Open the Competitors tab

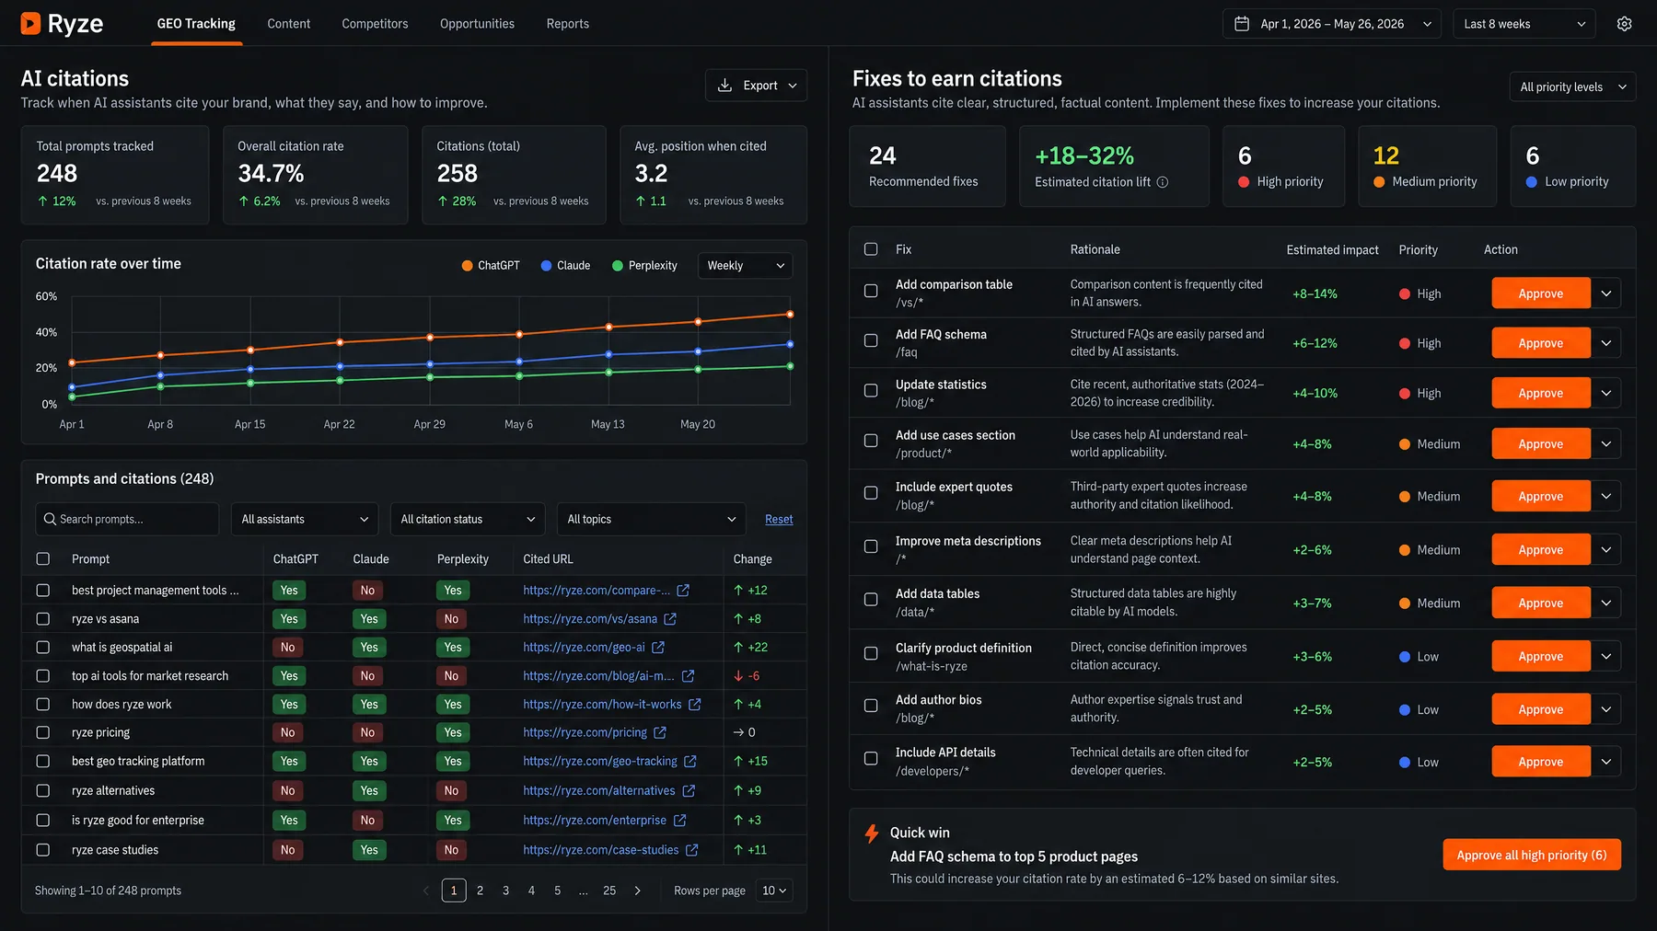tap(375, 24)
